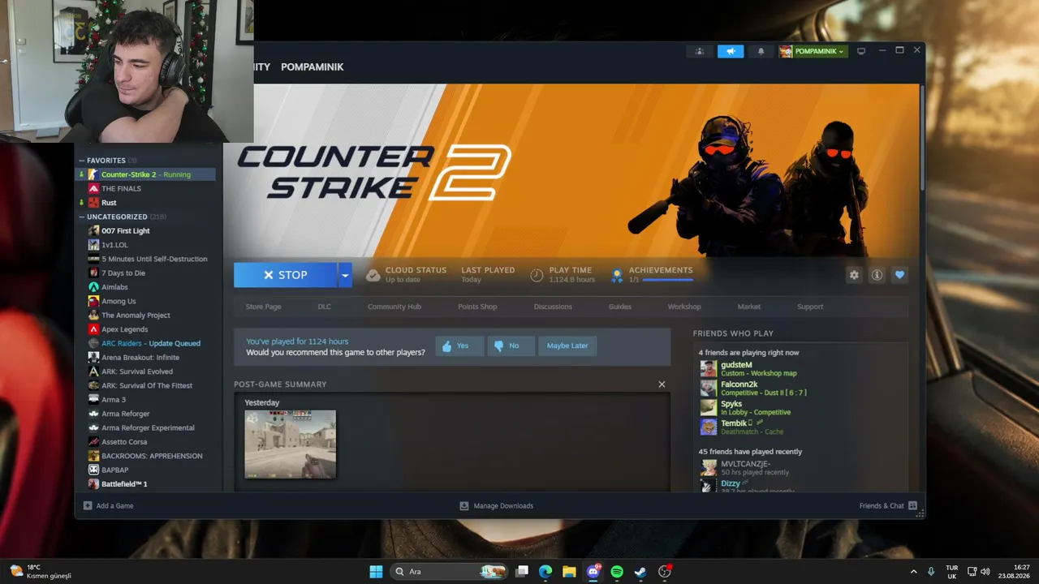Screen dimensions: 1039x584
Task: Click the Friends & Chat grid icon
Action: [x=912, y=505]
